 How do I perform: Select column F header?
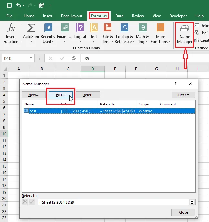coord(136,69)
